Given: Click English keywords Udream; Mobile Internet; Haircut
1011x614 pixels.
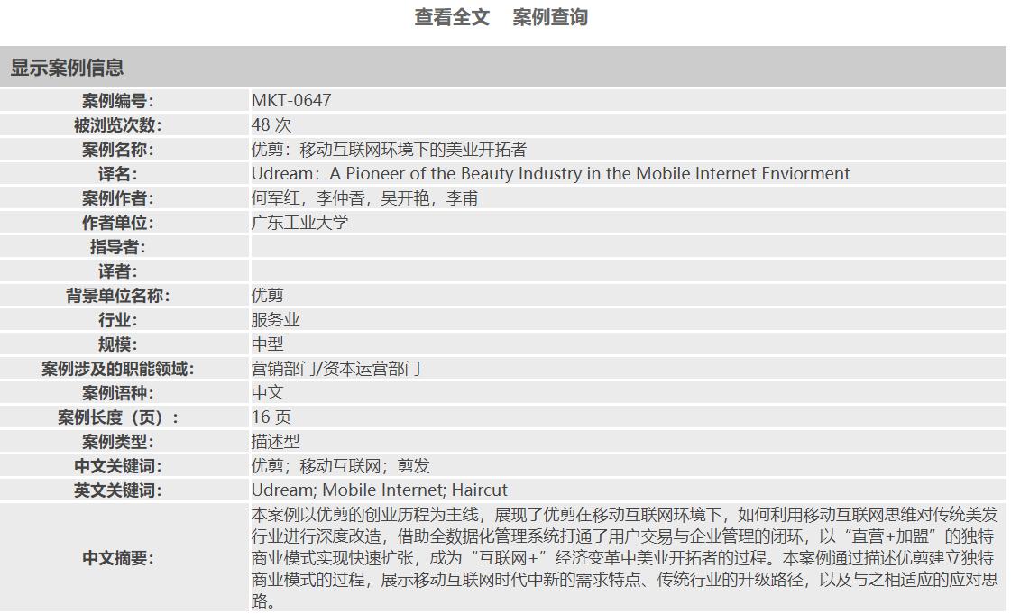Looking at the screenshot, I should point(380,490).
